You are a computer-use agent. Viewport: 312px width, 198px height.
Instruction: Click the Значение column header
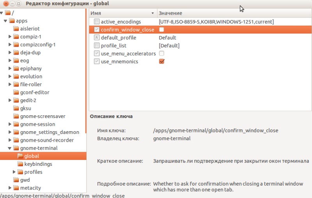click(235, 13)
